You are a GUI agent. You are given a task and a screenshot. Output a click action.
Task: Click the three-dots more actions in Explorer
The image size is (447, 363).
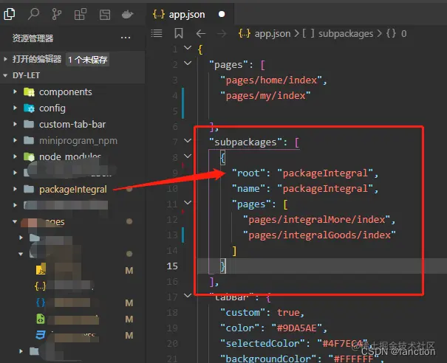(126, 38)
